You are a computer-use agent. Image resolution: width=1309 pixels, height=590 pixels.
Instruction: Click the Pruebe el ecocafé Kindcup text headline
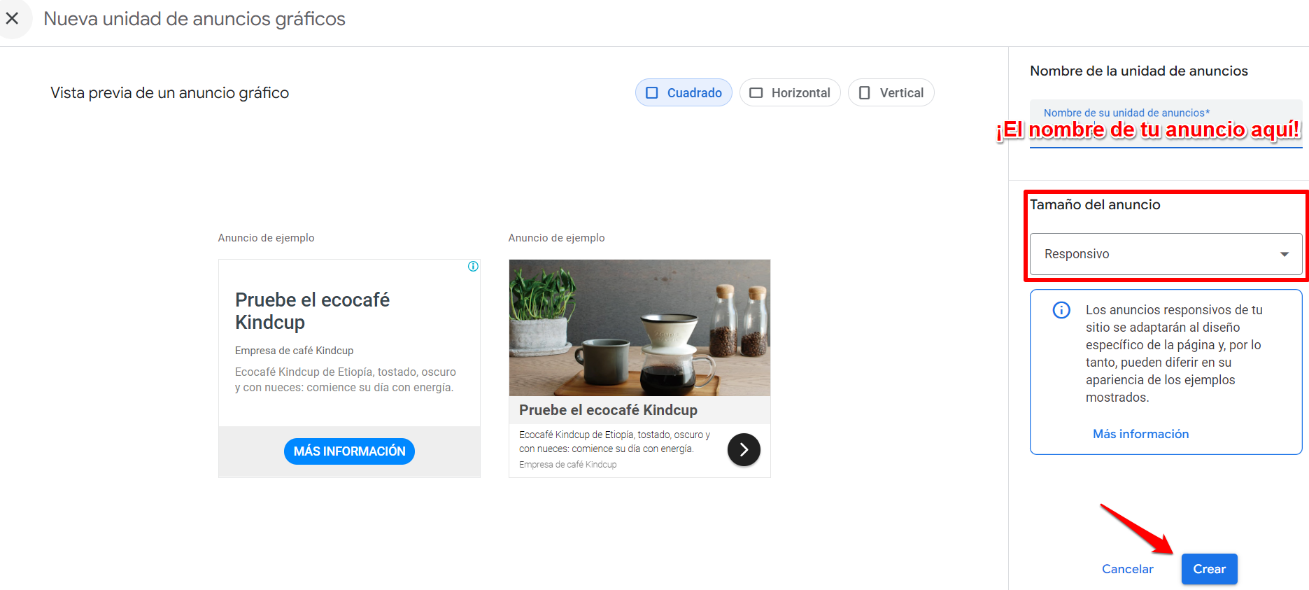(312, 311)
